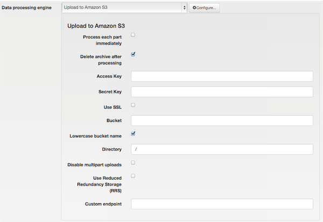Enable Process each part immediately checkbox
This screenshot has height=222, width=323.
(133, 35)
